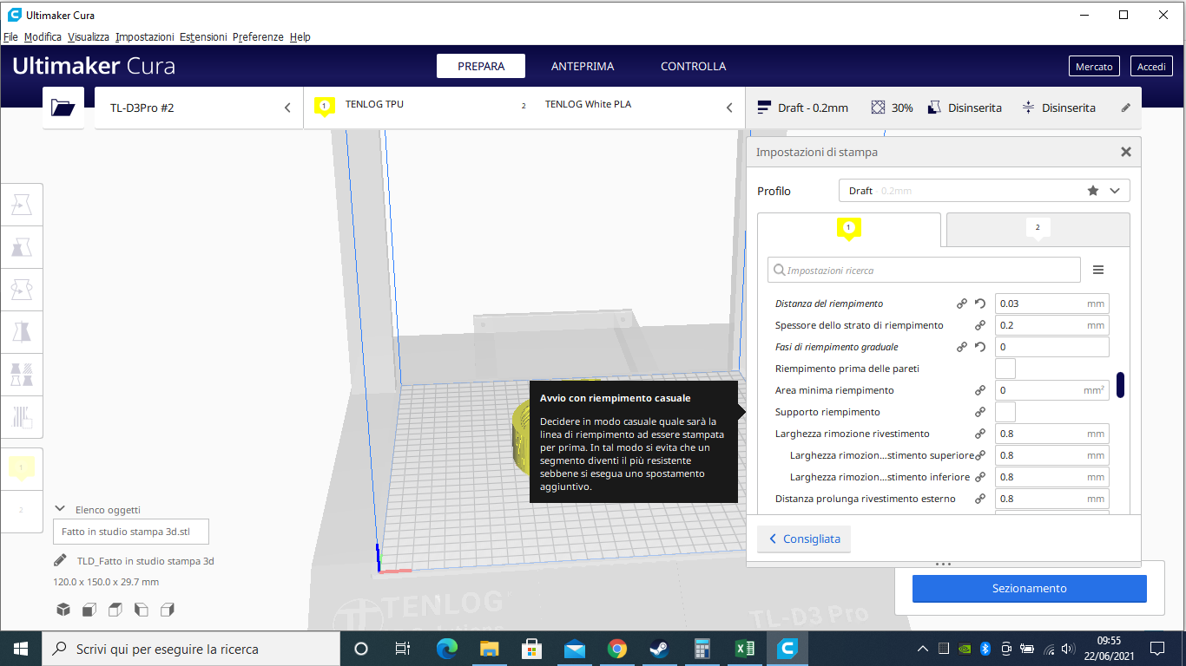Open the Profilo Draft dropdown
The image size is (1186, 666).
[x=985, y=191]
